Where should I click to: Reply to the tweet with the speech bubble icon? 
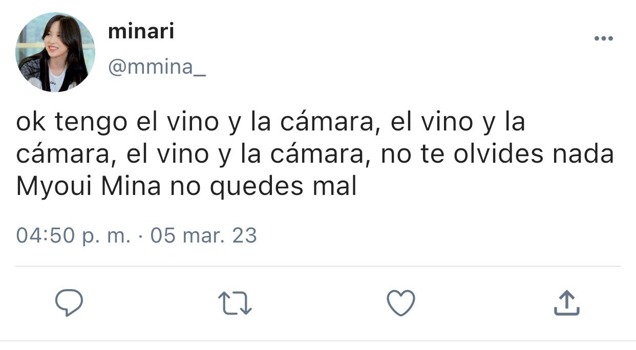[x=69, y=303]
